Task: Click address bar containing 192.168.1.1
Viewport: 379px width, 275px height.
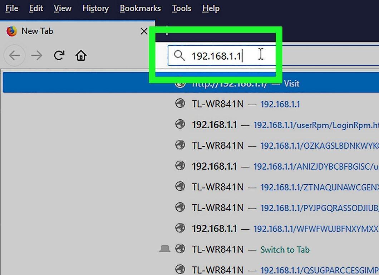Action: 273,55
